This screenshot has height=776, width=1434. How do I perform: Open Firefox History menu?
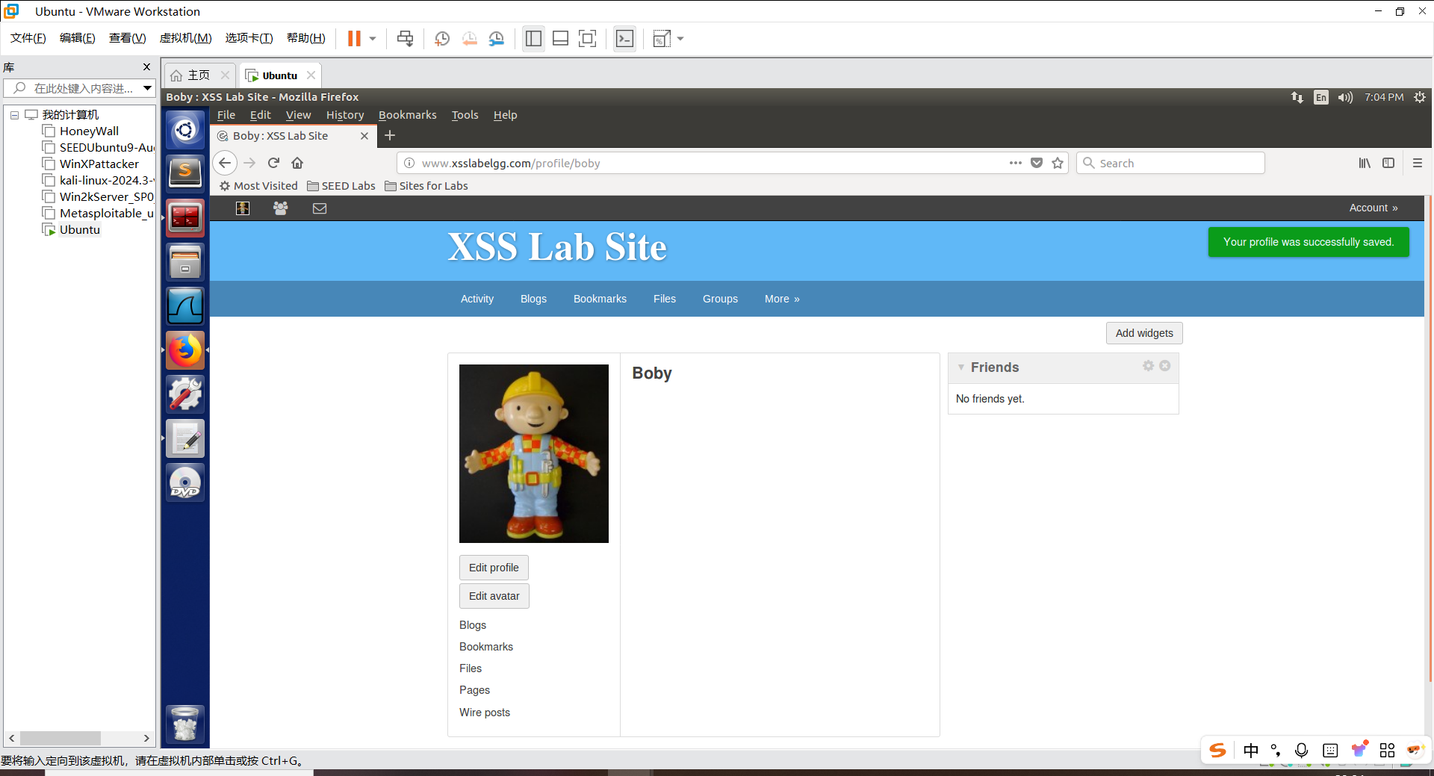click(345, 115)
